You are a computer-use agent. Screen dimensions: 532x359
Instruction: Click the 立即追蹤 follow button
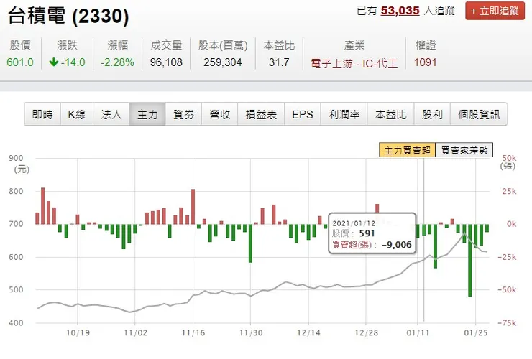495,11
